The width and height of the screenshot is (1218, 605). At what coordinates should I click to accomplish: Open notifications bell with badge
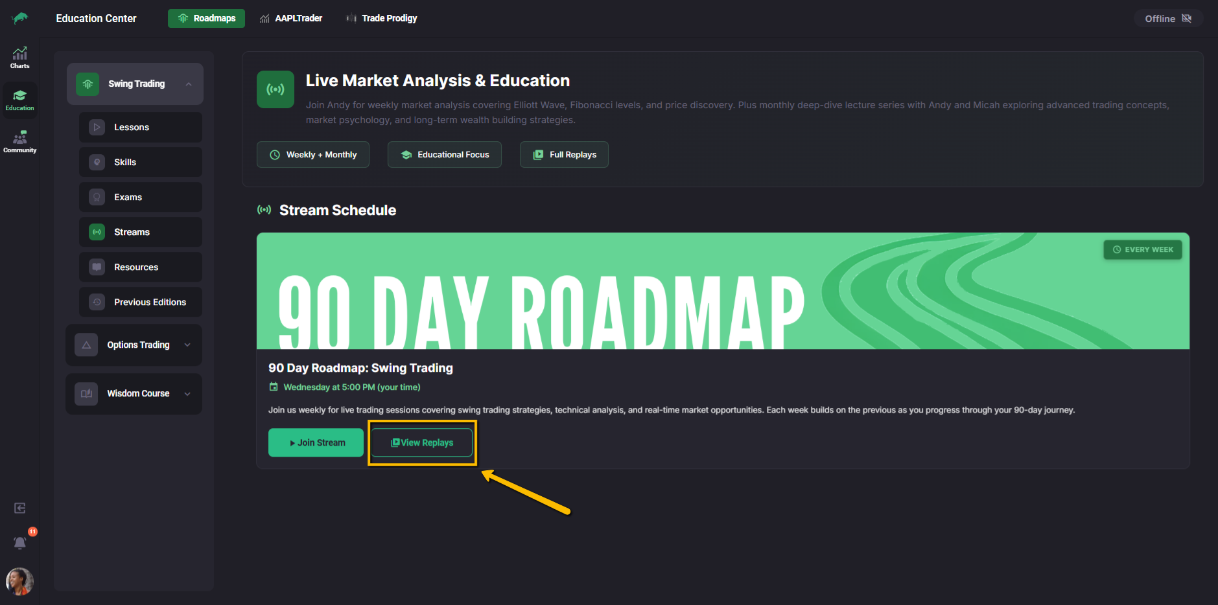point(20,542)
